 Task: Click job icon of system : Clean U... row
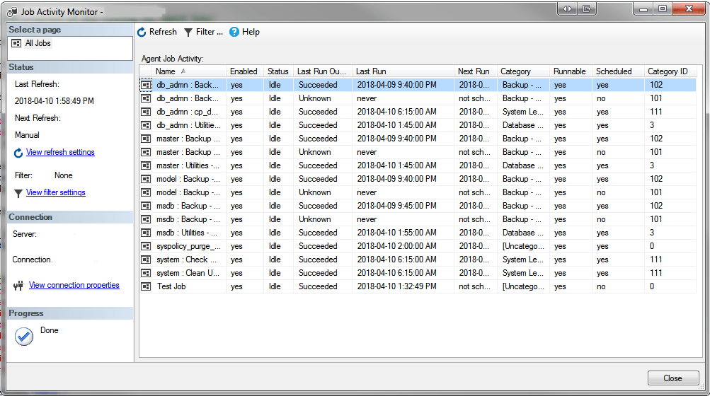tap(146, 273)
